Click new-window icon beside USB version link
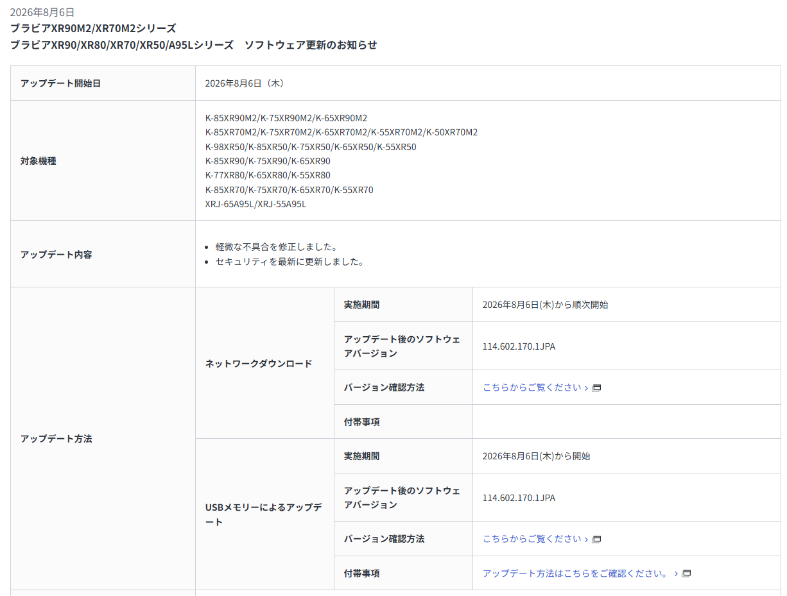Image resolution: width=787 pixels, height=596 pixels. pyautogui.click(x=596, y=540)
